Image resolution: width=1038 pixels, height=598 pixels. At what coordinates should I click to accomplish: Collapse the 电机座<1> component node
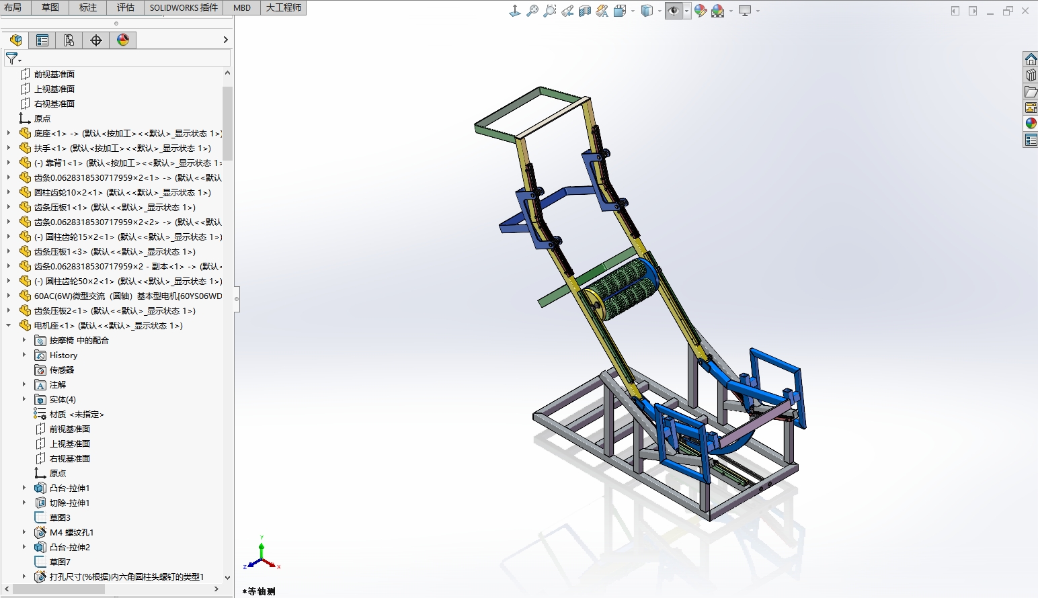tap(8, 325)
